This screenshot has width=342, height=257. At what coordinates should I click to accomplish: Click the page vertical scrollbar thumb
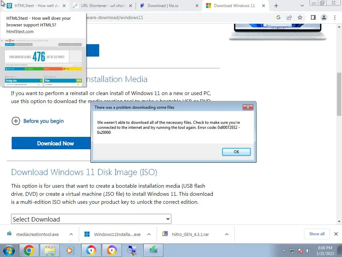(339, 94)
